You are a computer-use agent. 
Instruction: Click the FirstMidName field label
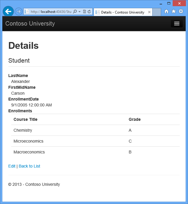[x=22, y=87]
